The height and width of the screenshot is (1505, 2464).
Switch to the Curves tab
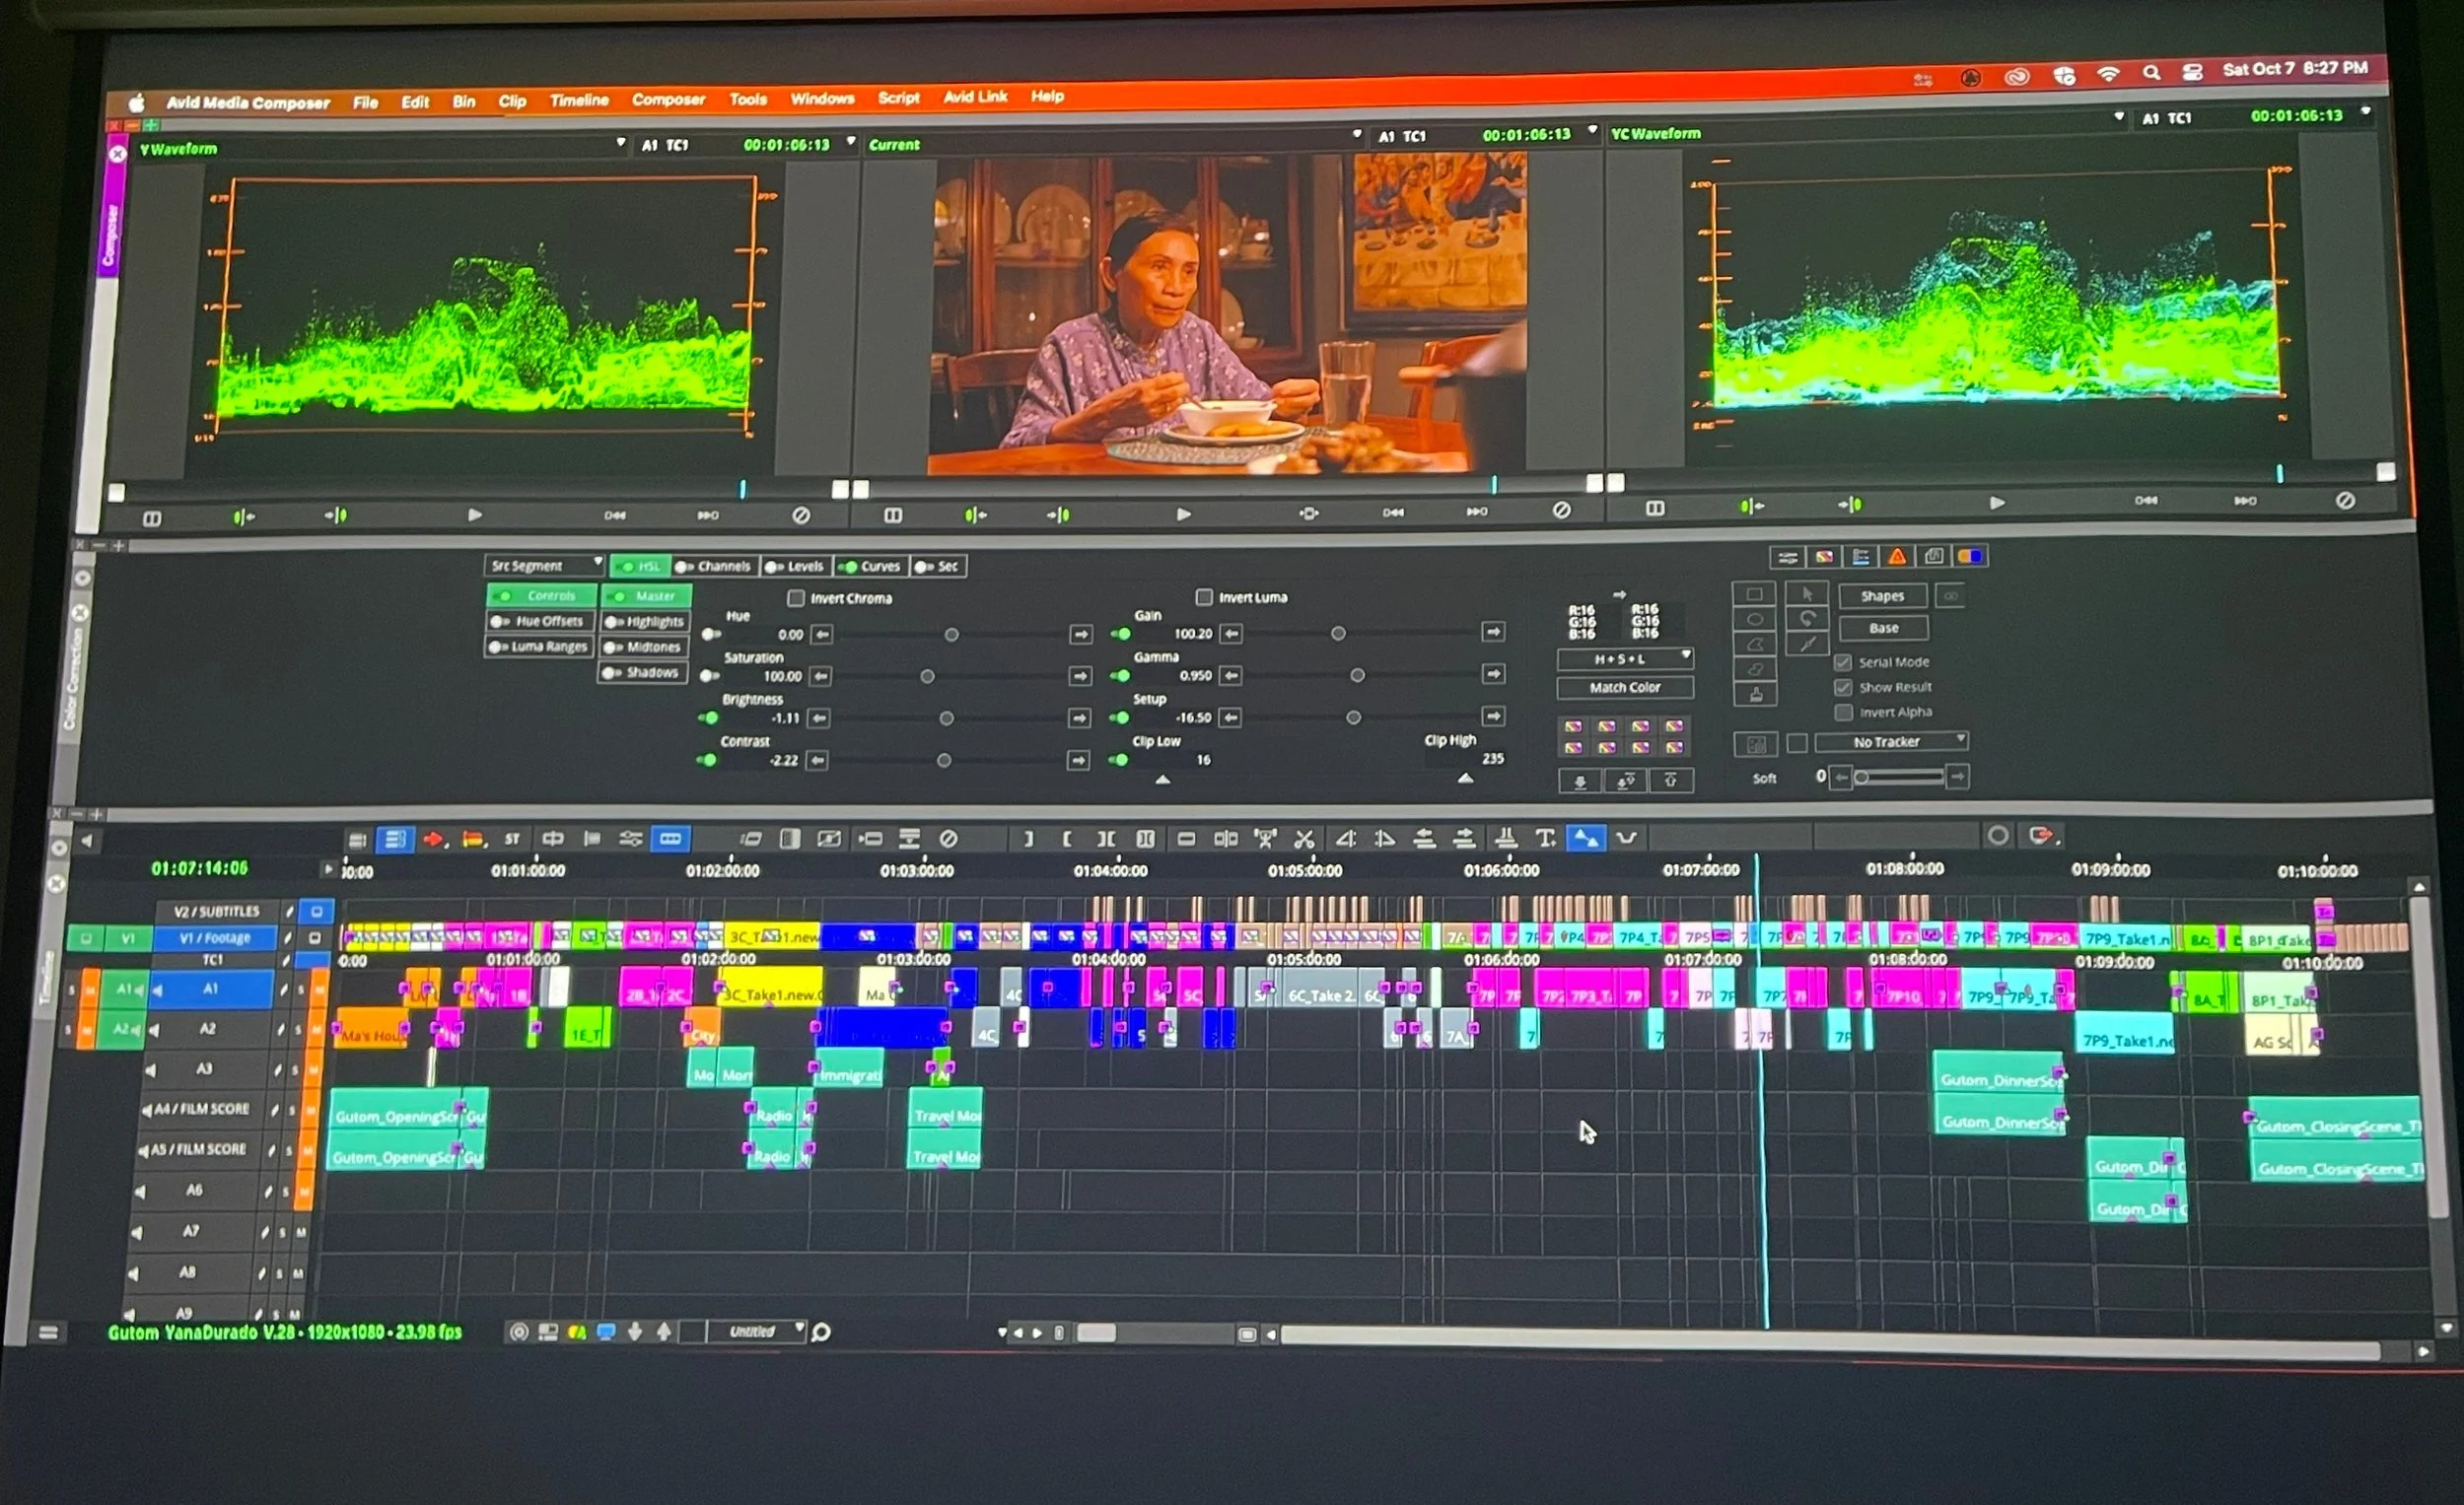click(871, 566)
